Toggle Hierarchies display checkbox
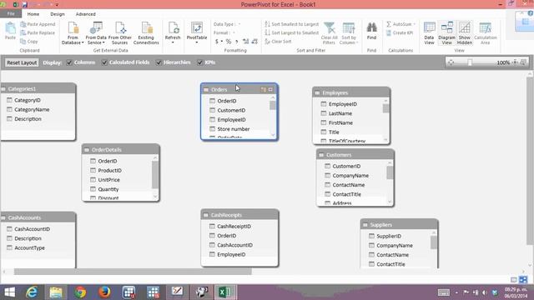Viewport: 534px width, 300px height. coord(159,62)
